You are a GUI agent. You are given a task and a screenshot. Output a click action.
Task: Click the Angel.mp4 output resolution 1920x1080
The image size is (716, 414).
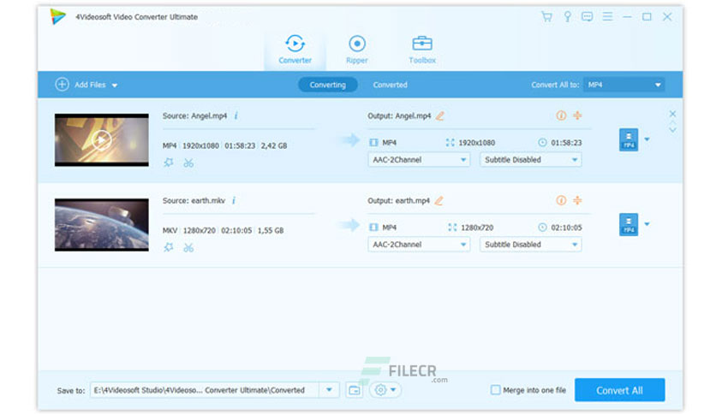coord(476,143)
